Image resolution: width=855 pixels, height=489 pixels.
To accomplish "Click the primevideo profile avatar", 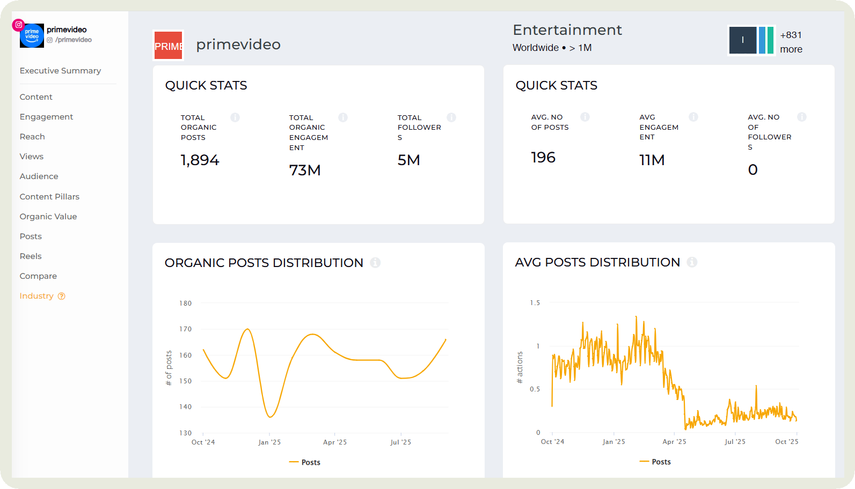I will [x=32, y=35].
